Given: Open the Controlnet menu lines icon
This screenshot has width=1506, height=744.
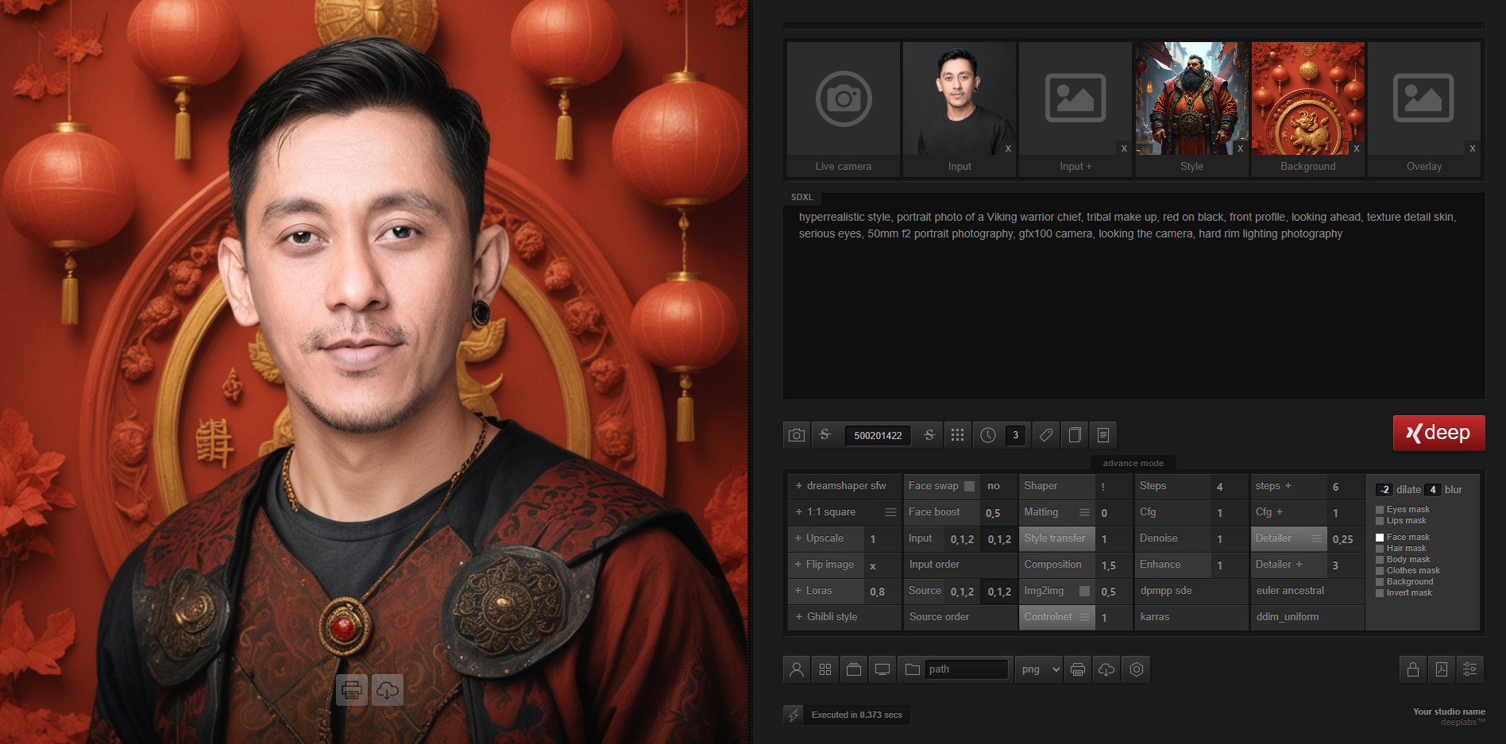Looking at the screenshot, I should click(1084, 617).
